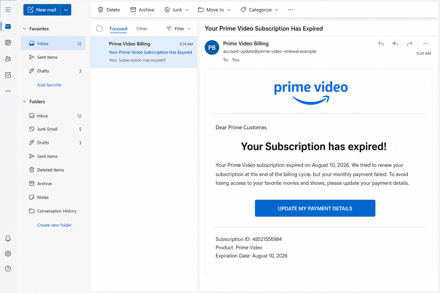The image size is (440, 293).
Task: Open Drafts under Favorites
Action: (x=53, y=71)
